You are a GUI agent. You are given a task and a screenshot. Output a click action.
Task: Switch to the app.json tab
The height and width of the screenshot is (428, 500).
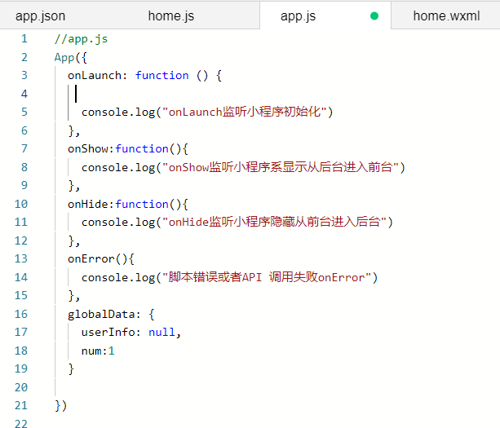(41, 16)
